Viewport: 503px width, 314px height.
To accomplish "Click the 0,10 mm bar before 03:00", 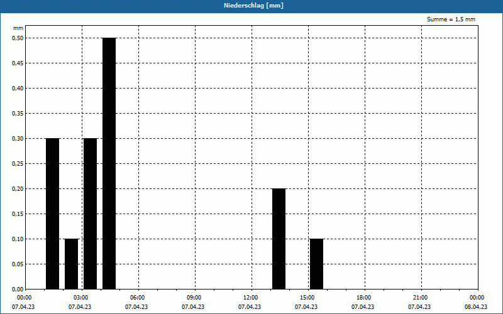I will 71,264.
